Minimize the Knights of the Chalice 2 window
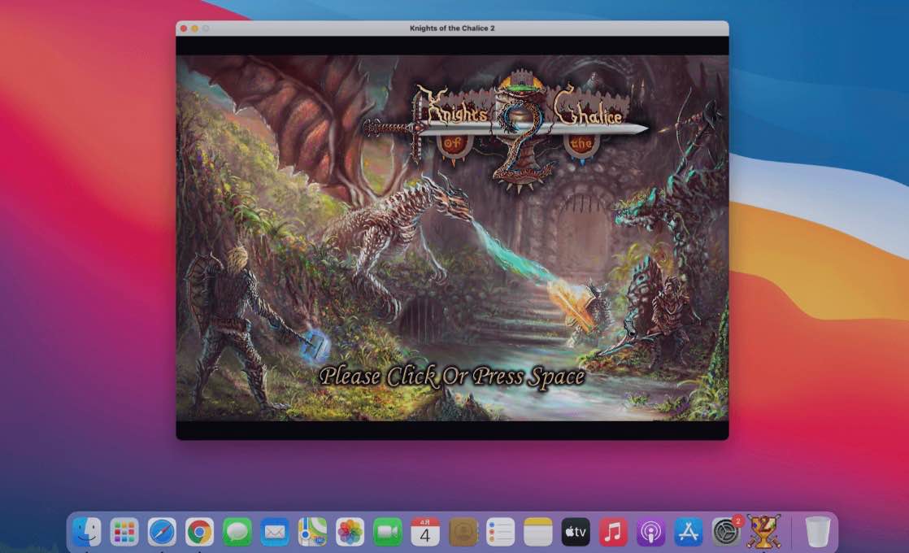 [195, 28]
